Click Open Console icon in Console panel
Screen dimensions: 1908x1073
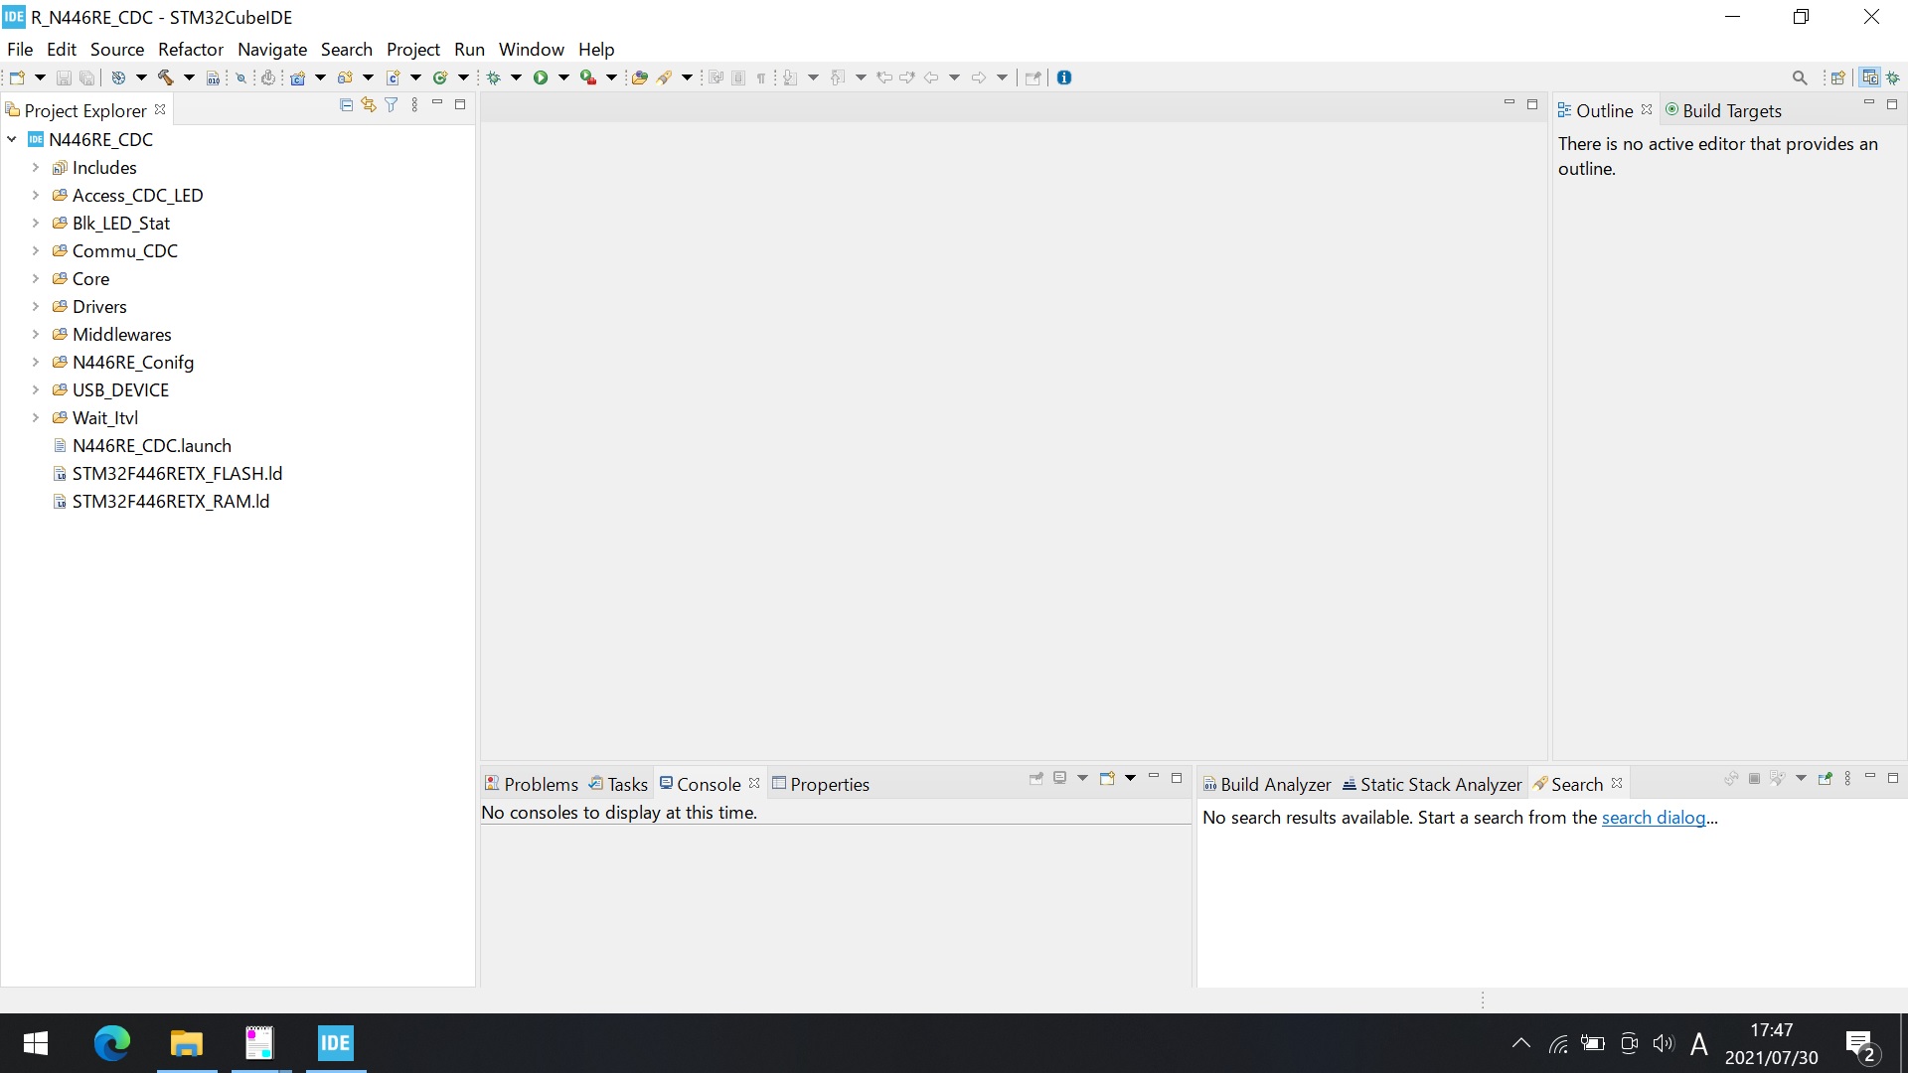click(1106, 778)
